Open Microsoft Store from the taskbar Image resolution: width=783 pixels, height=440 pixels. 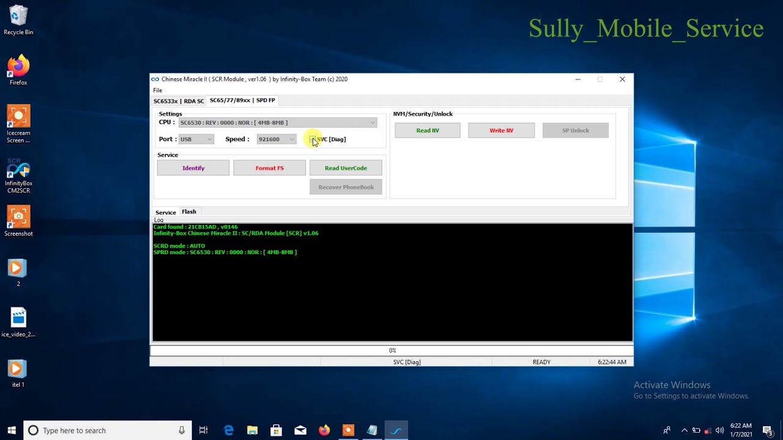click(x=276, y=430)
